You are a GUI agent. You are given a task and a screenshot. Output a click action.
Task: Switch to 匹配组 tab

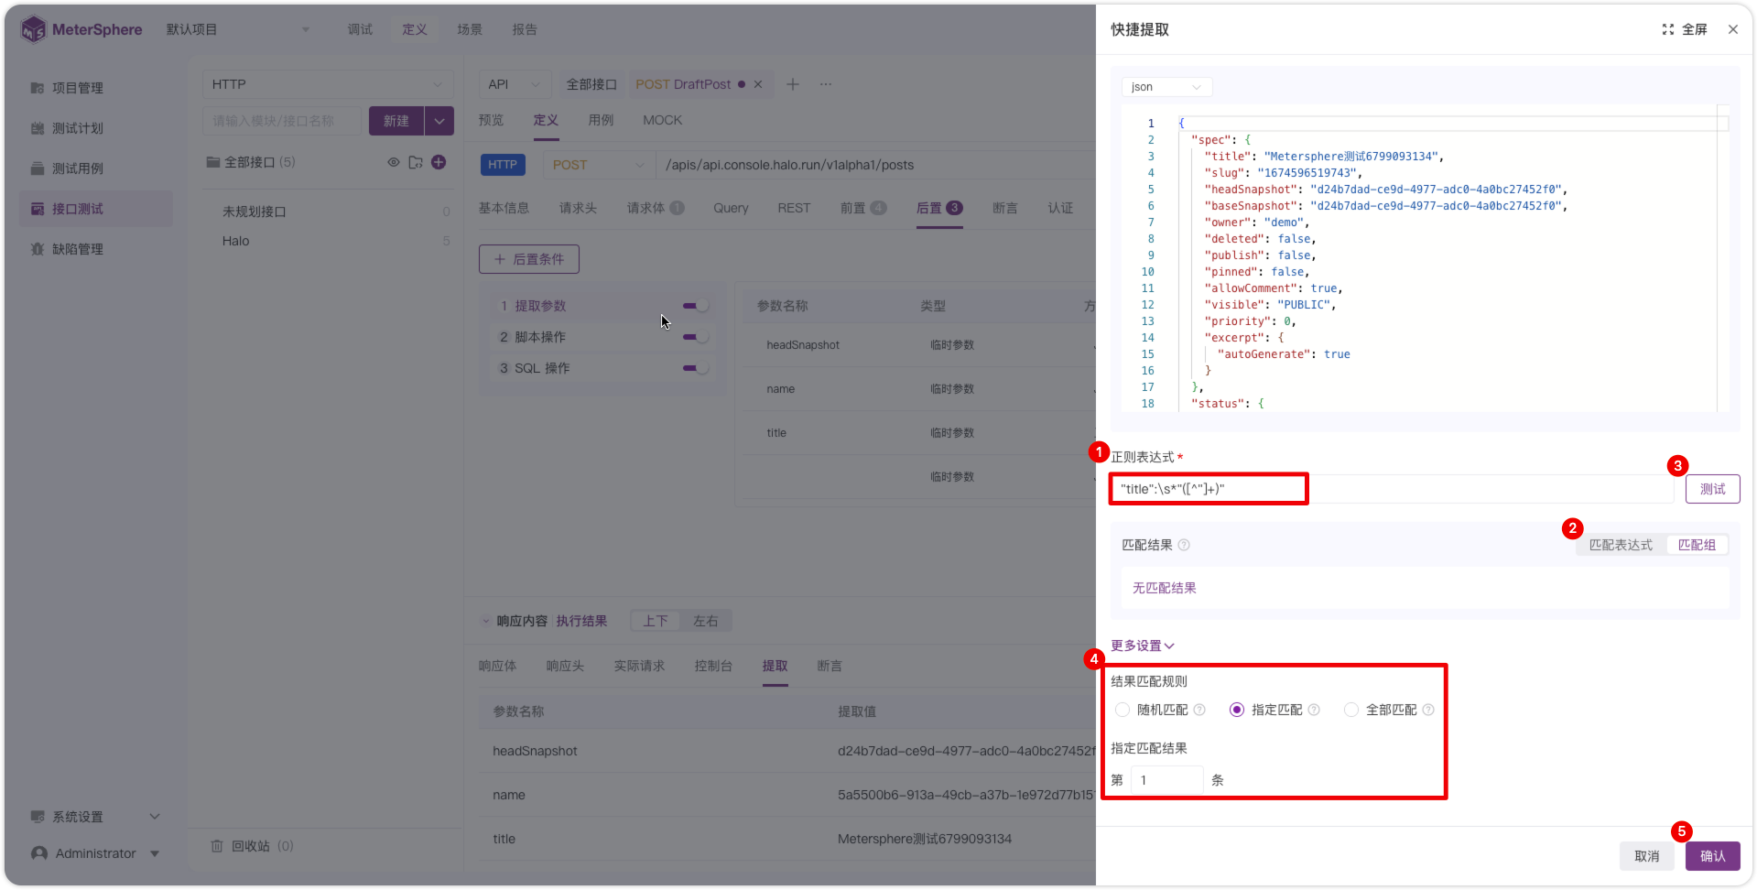click(1697, 545)
